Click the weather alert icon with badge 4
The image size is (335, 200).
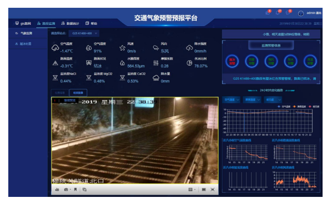tap(268, 12)
